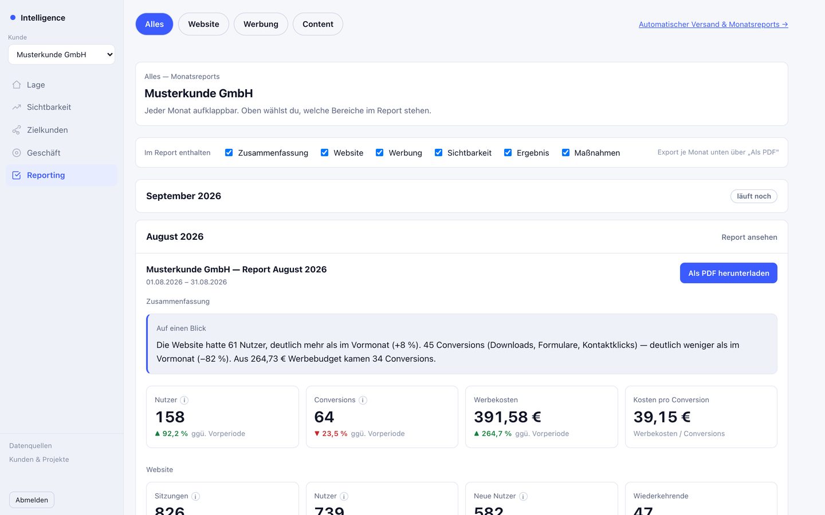Click the Geschäft circle icon
The height and width of the screenshot is (515, 825).
(x=17, y=153)
